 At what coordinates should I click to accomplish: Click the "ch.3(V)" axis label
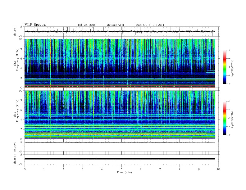coord(15,147)
